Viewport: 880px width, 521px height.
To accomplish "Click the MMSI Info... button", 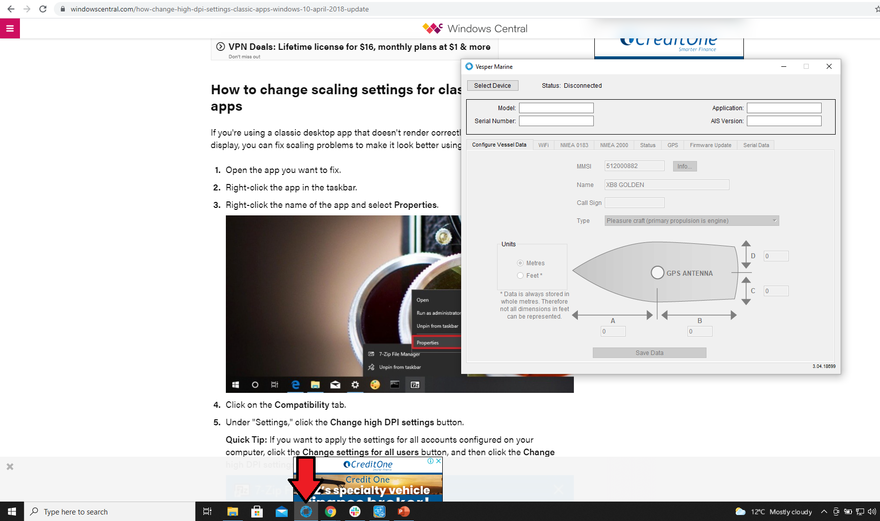I will pos(685,167).
